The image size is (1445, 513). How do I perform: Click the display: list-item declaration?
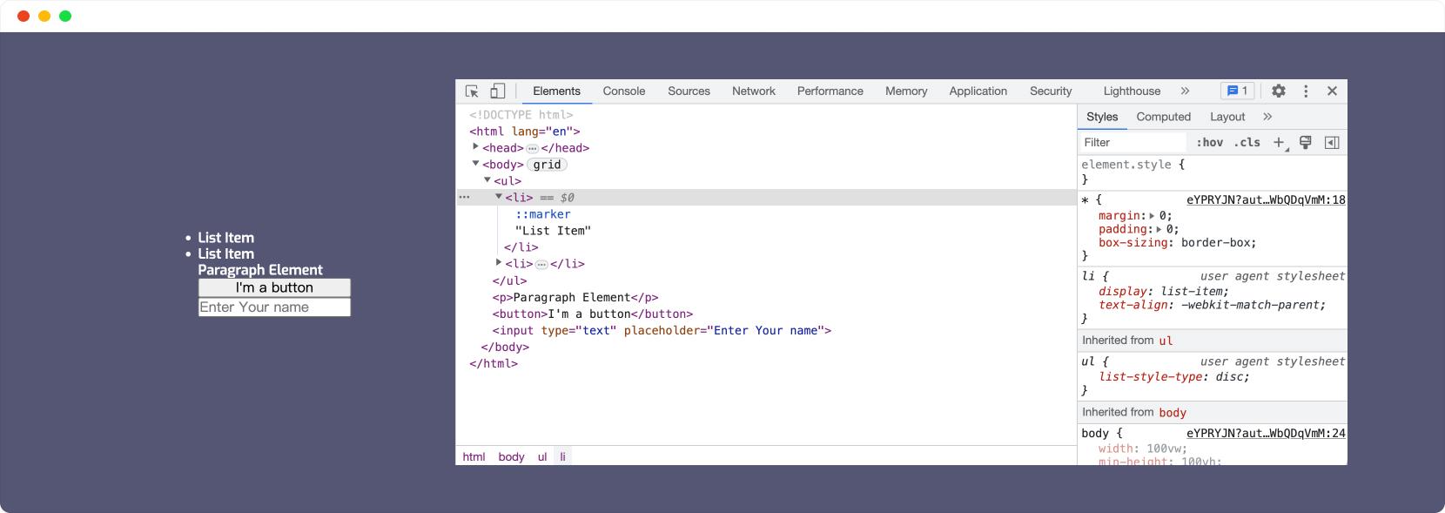[x=1163, y=292]
